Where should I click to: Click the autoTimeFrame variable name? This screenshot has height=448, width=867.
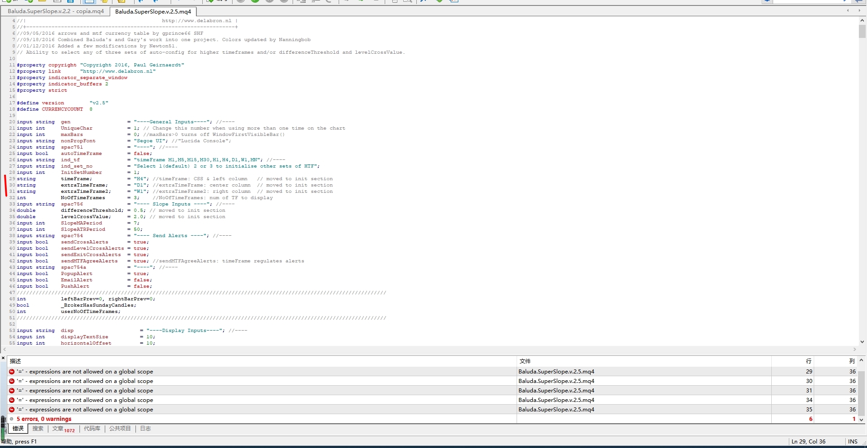(81, 154)
